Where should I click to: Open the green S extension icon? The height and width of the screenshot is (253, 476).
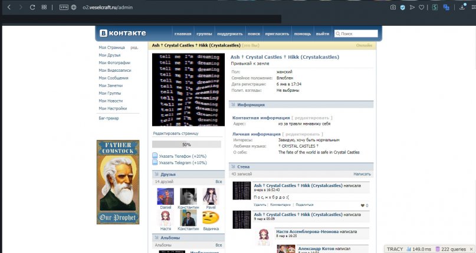coord(435,7)
